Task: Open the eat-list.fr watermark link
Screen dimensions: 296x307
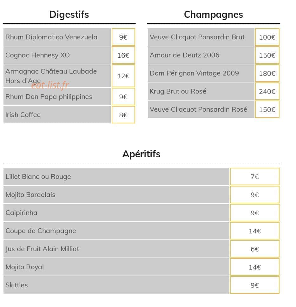Action: pos(50,85)
